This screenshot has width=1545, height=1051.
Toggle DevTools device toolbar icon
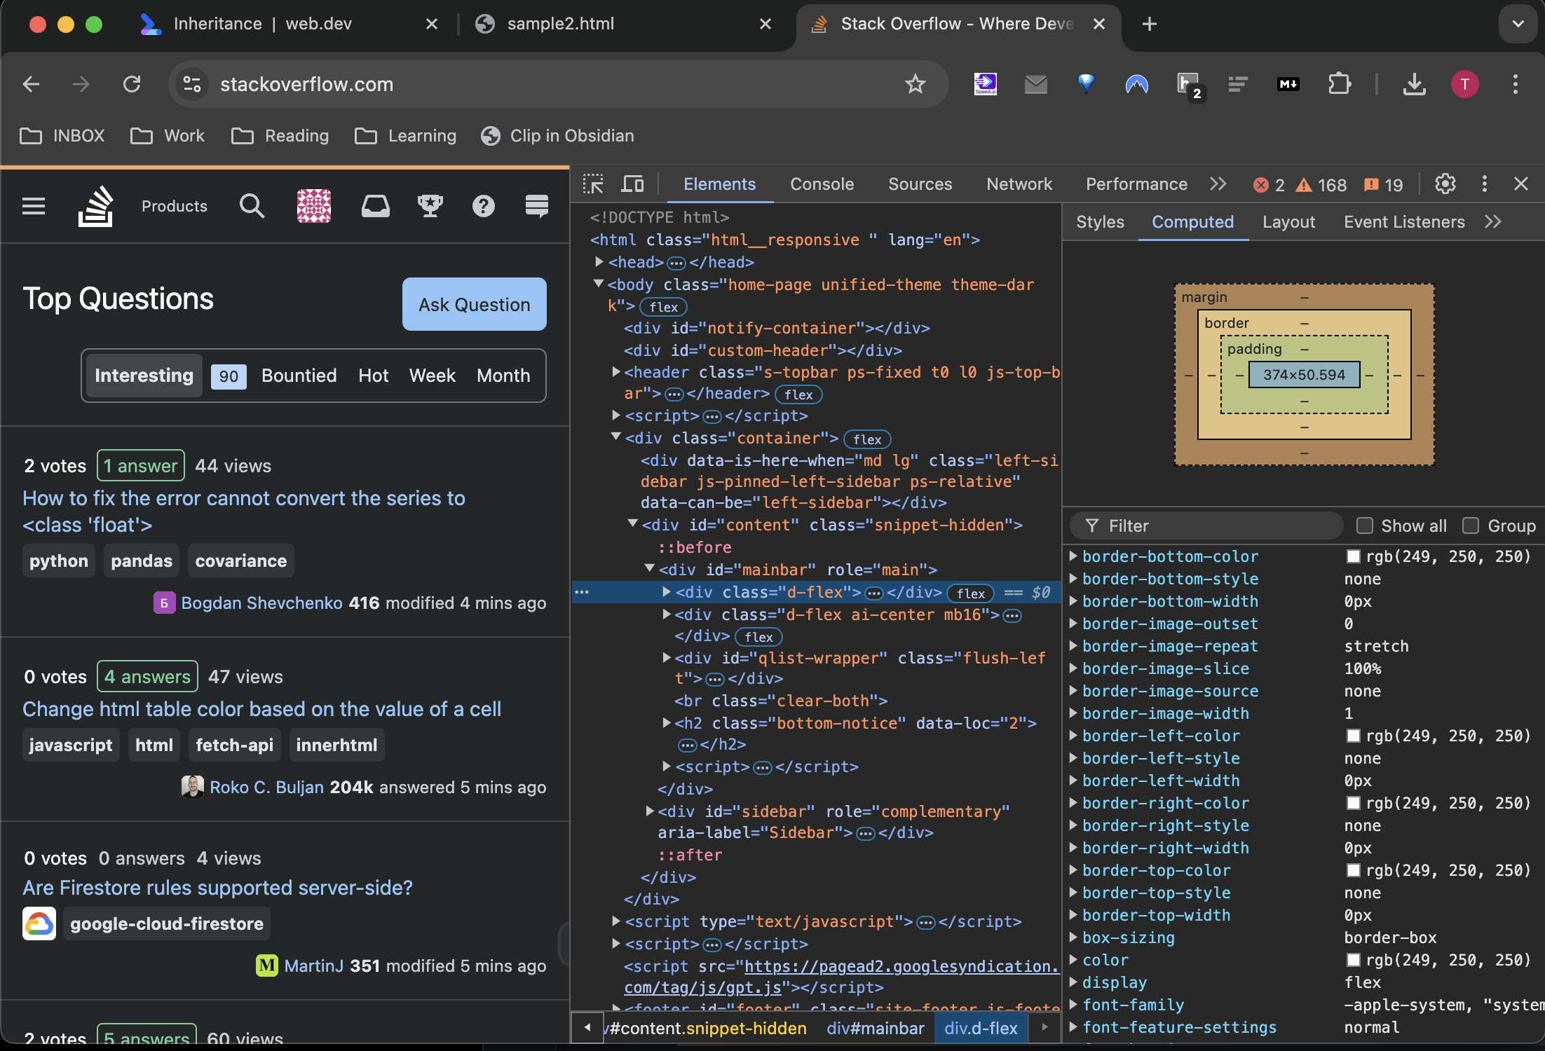pos(633,184)
